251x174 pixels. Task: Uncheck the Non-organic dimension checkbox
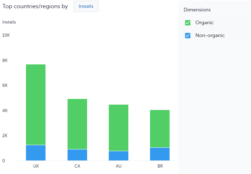[188, 36]
